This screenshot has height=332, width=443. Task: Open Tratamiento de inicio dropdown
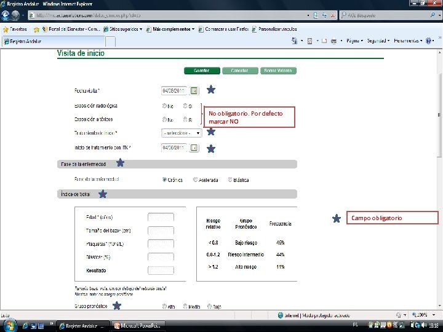pos(182,133)
